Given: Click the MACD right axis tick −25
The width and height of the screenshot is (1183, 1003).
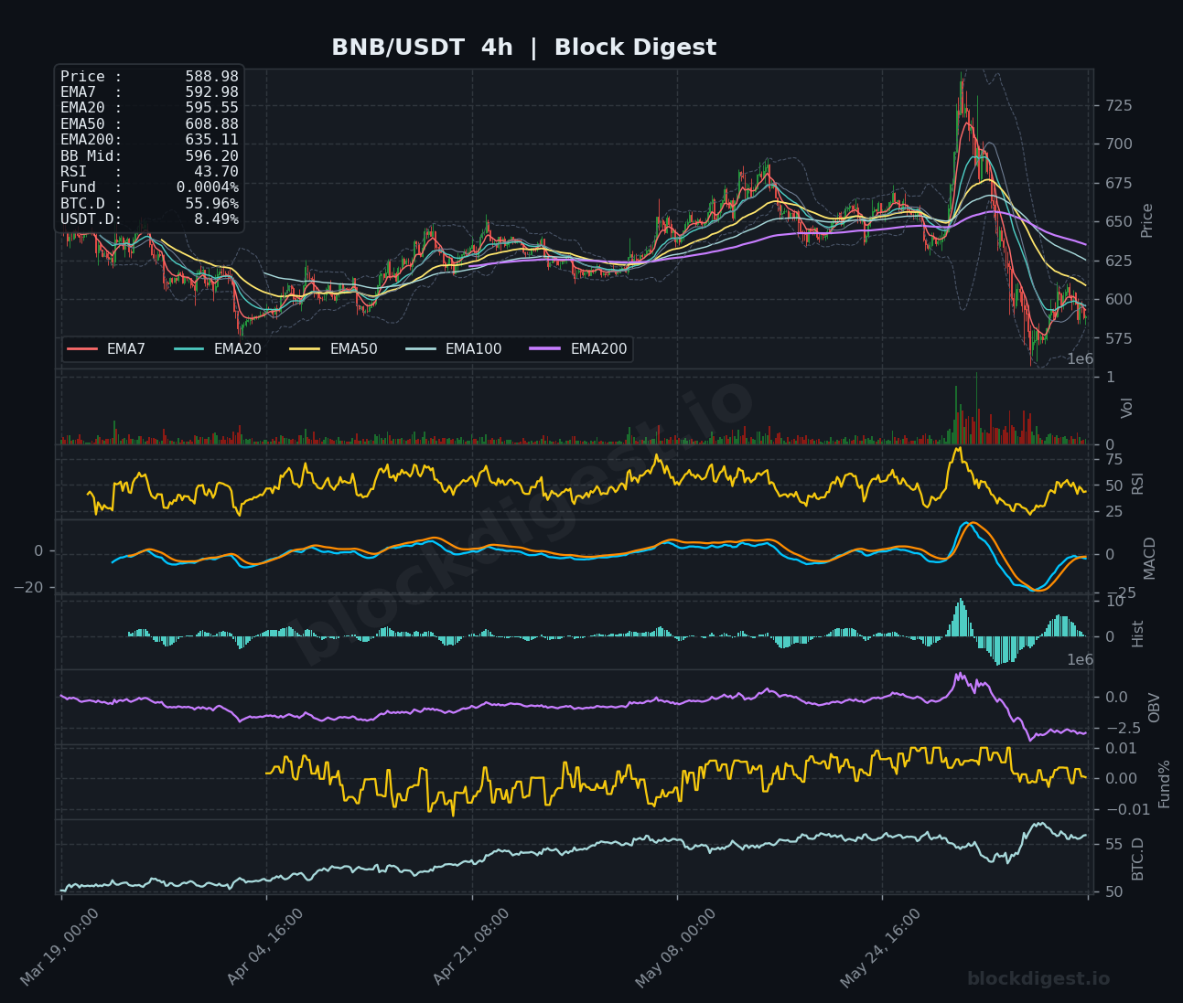Looking at the screenshot, I should (1120, 593).
